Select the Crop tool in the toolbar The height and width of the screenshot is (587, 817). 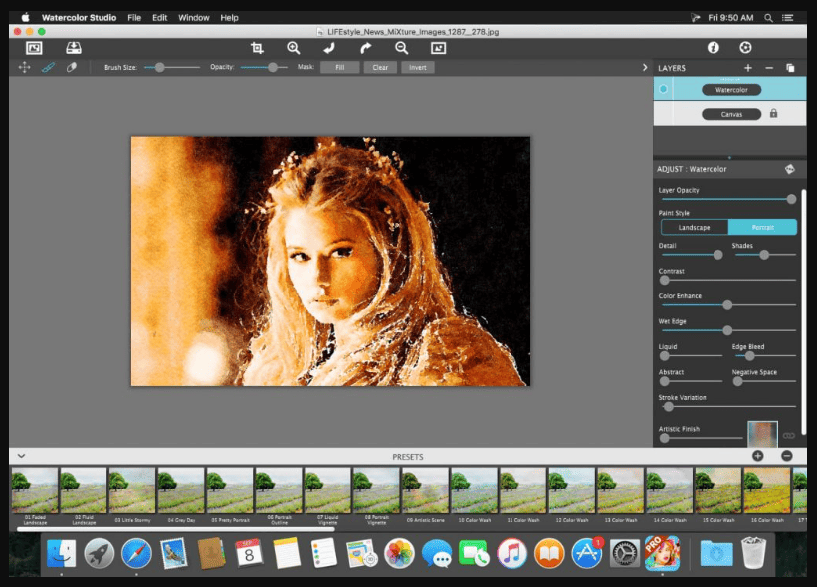tap(257, 48)
